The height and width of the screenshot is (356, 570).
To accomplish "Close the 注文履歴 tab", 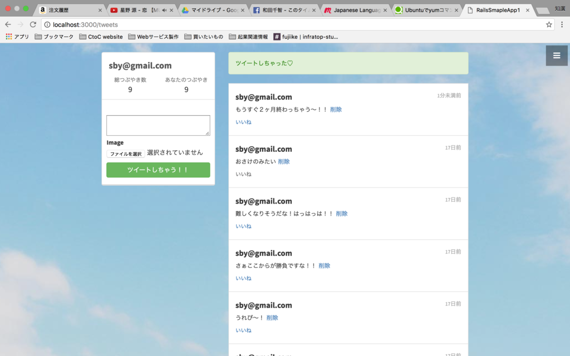I will (x=100, y=10).
